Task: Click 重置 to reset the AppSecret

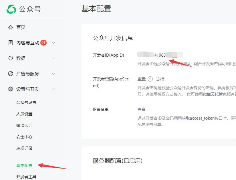Action: point(142,79)
